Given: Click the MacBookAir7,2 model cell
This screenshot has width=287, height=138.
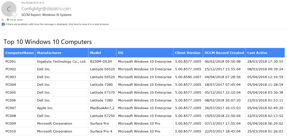Looking at the screenshot, I should pyautogui.click(x=102, y=108).
